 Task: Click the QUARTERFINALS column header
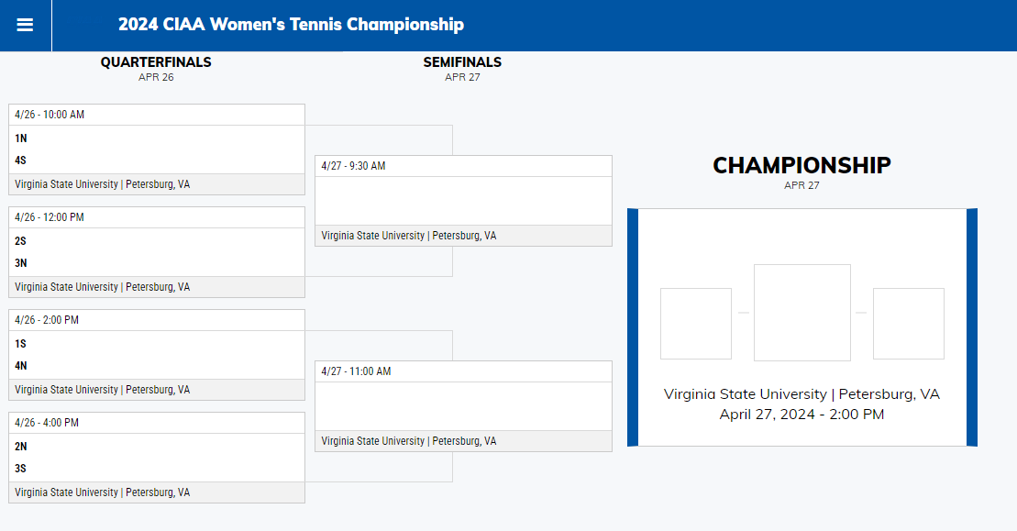[156, 61]
